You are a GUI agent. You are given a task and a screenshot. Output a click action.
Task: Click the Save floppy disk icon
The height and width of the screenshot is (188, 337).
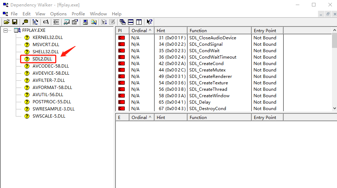point(15,22)
